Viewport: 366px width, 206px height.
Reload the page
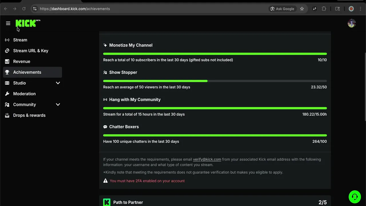coord(24,9)
